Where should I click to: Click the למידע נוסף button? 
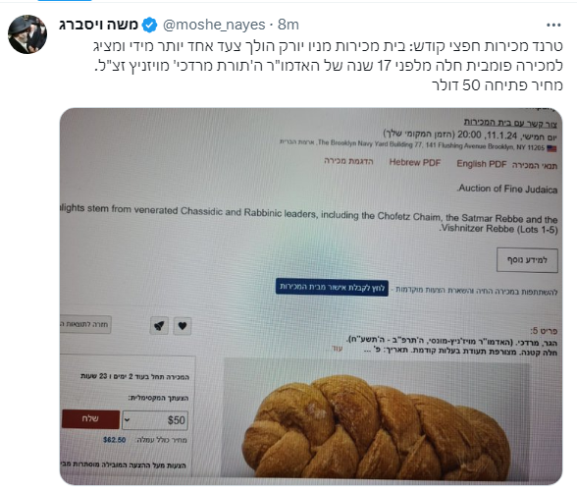(527, 260)
